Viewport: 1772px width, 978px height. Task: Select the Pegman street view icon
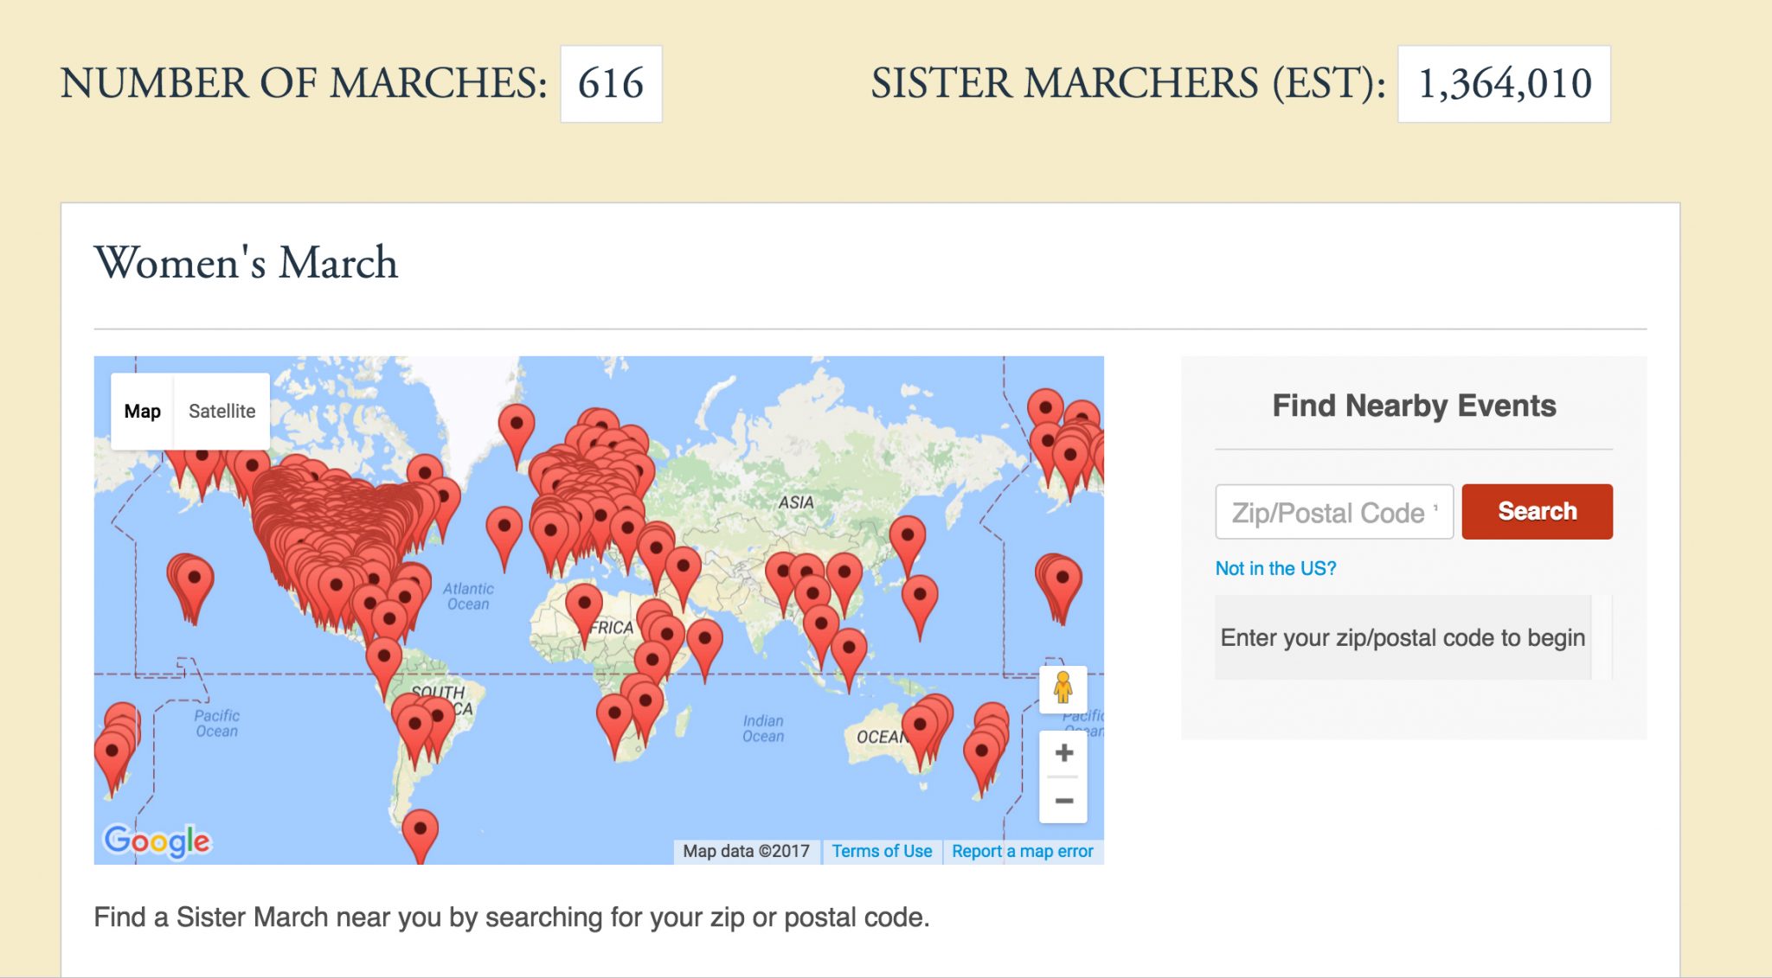(1063, 689)
